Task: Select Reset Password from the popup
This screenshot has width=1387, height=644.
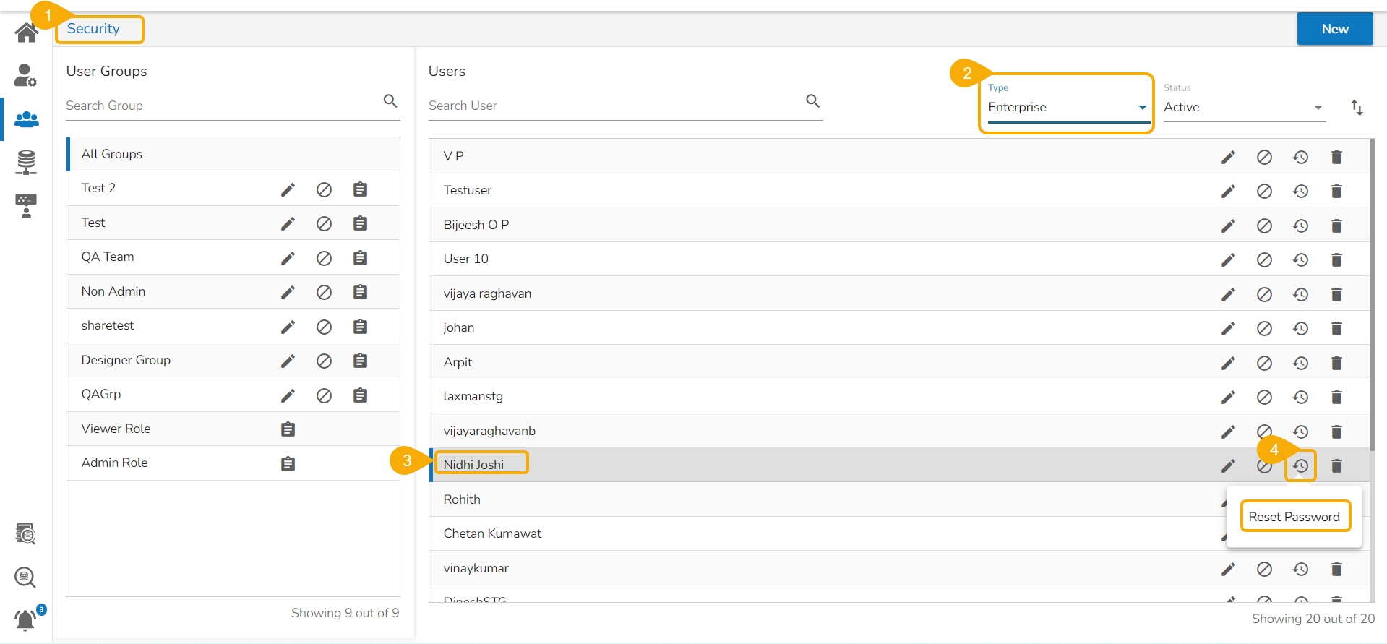Action: click(x=1294, y=517)
